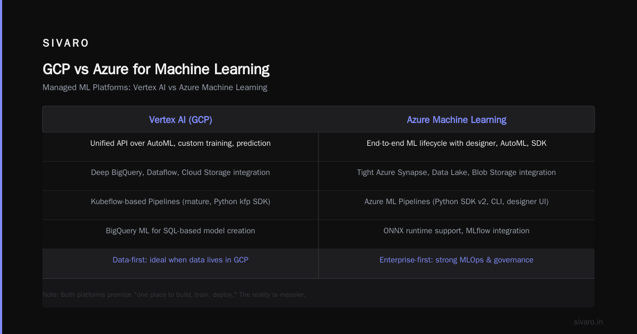Viewport: 637px width, 334px height.
Task: Click the Managed ML Platforms subtitle
Action: (x=155, y=87)
